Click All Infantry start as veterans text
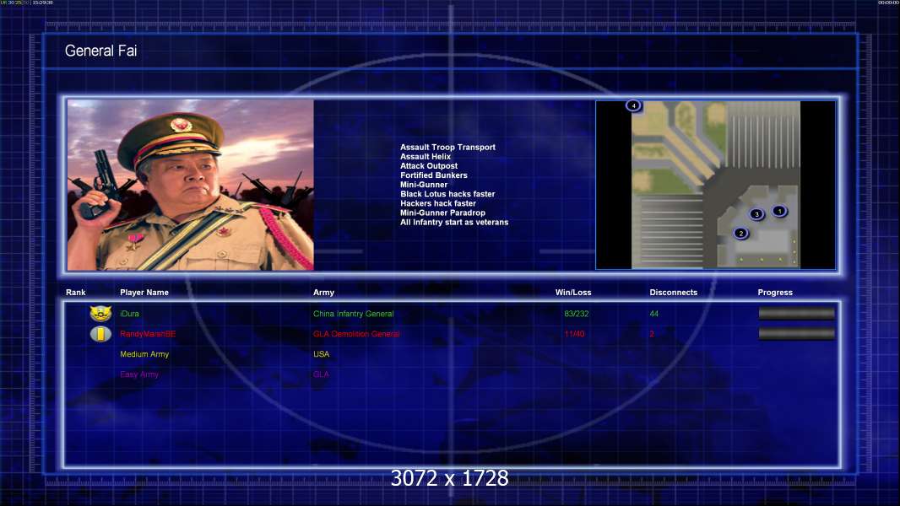Image resolution: width=900 pixels, height=506 pixels. tap(454, 223)
